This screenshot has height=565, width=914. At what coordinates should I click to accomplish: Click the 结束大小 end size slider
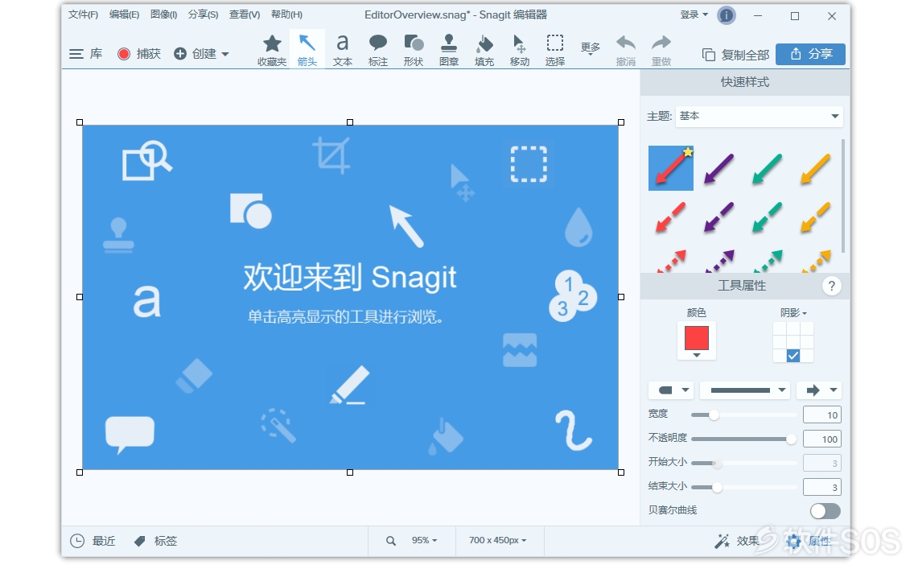tap(743, 488)
